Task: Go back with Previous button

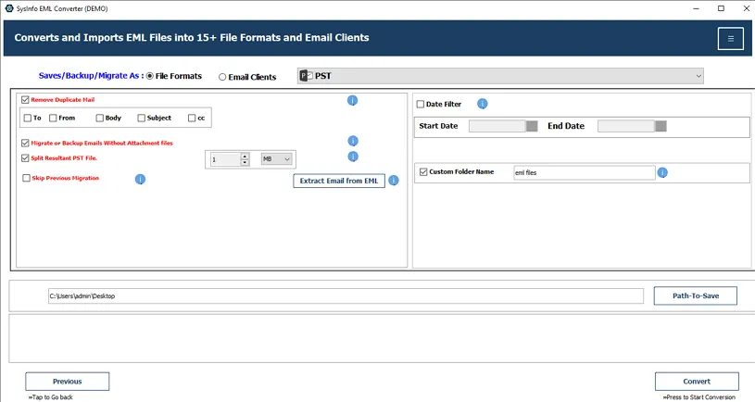Action: [68, 382]
